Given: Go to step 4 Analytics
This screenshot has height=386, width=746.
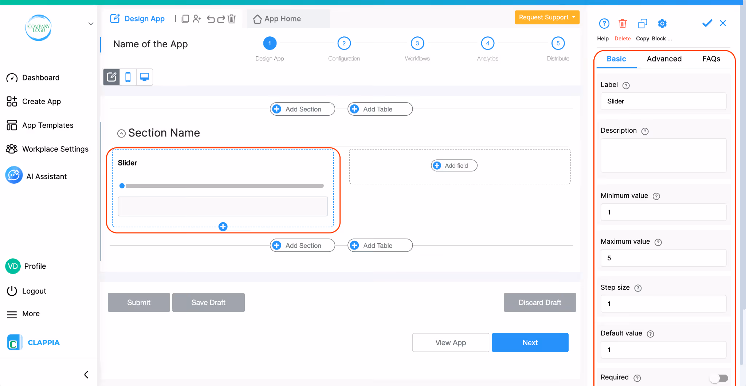Looking at the screenshot, I should pos(487,43).
